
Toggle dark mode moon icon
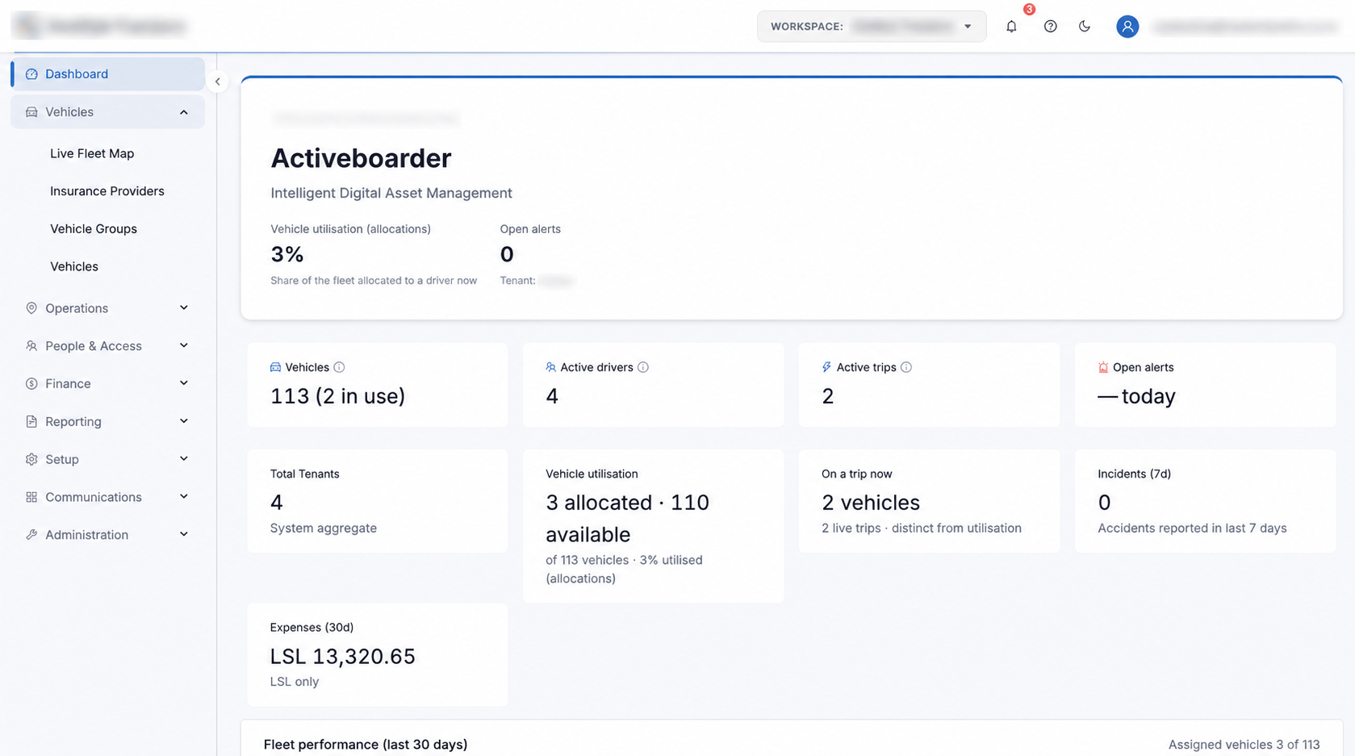pos(1085,27)
